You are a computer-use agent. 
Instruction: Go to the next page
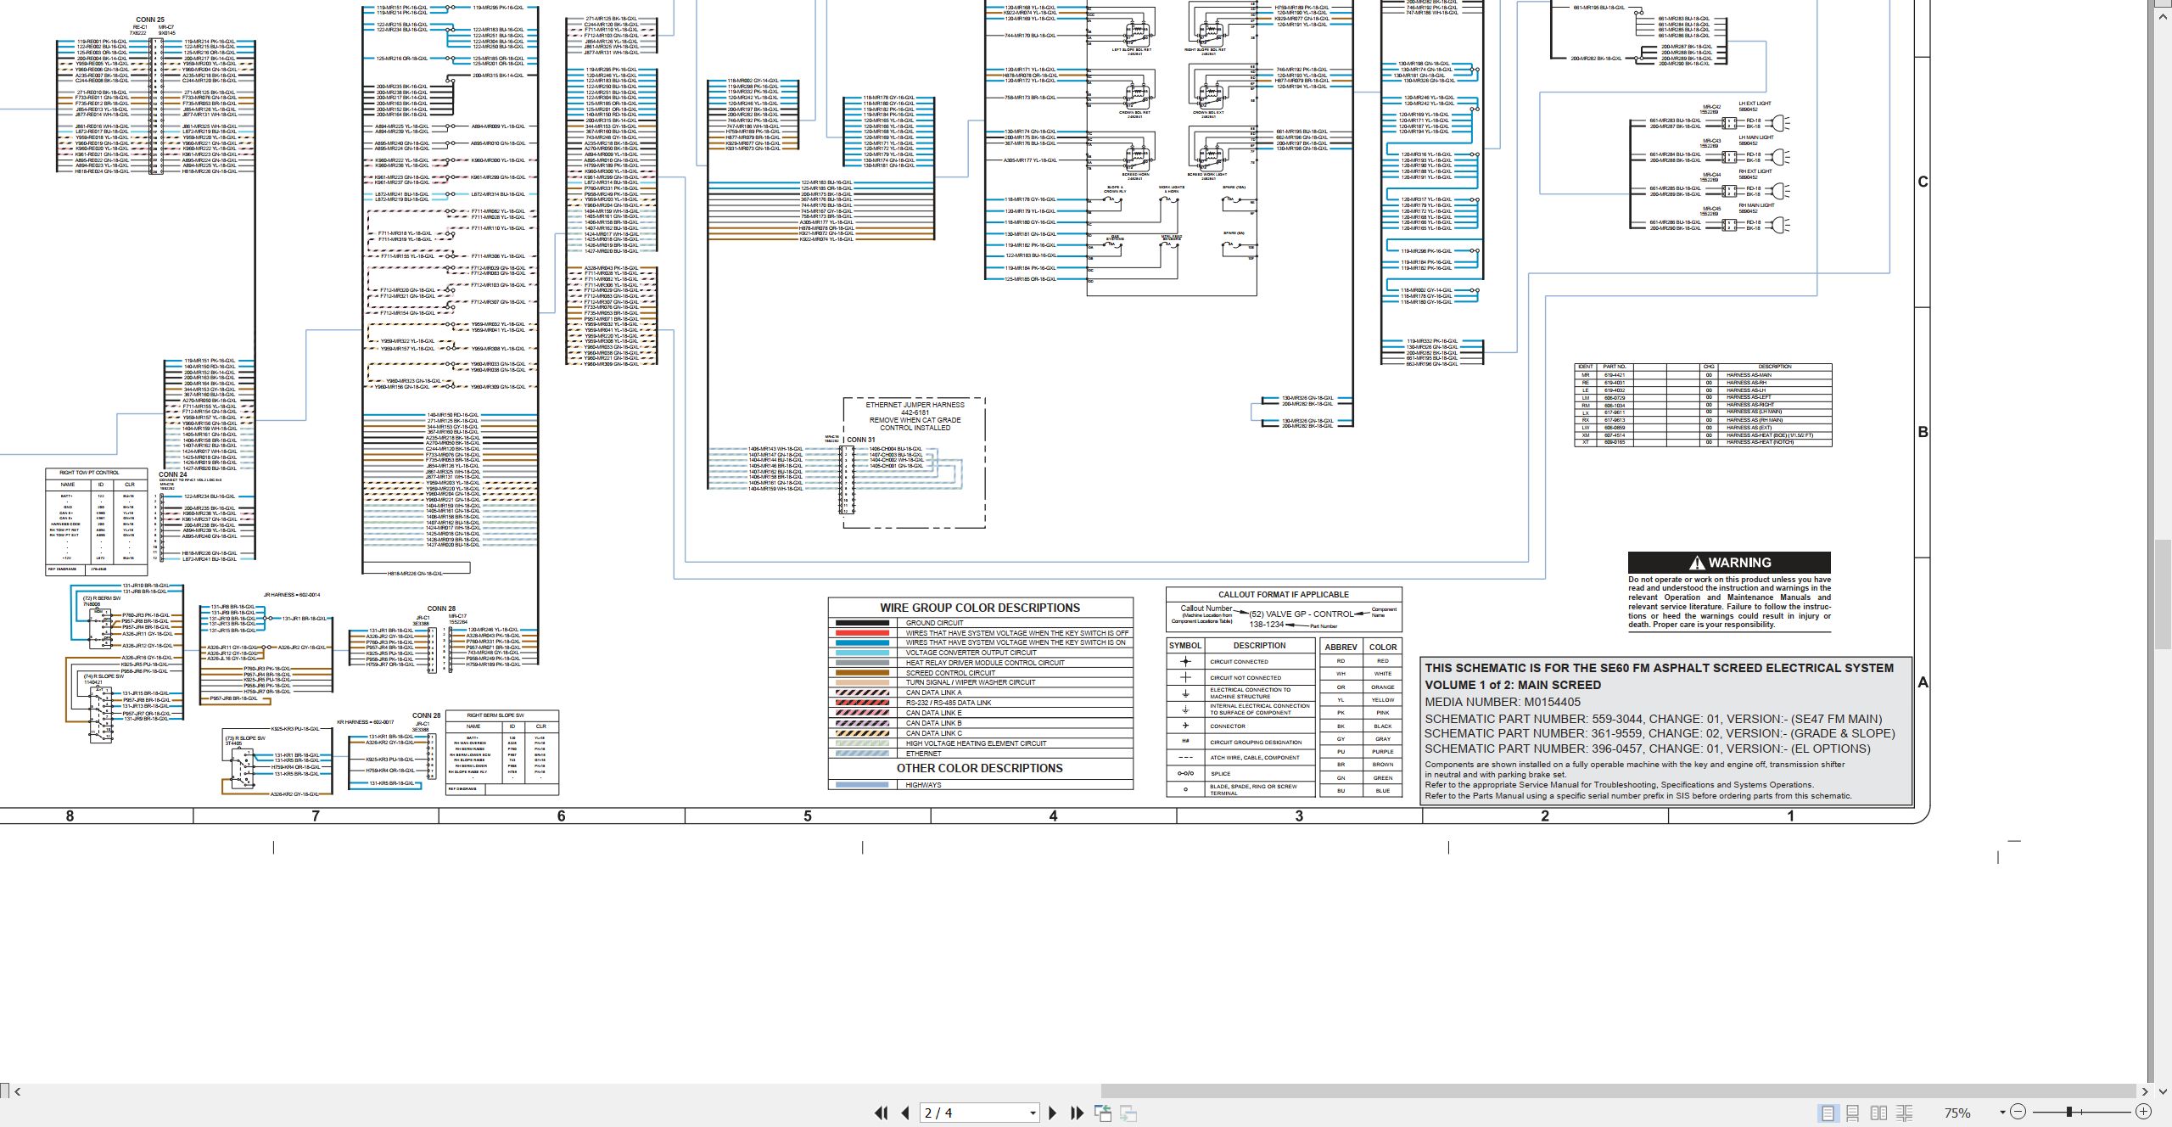tap(1053, 1113)
